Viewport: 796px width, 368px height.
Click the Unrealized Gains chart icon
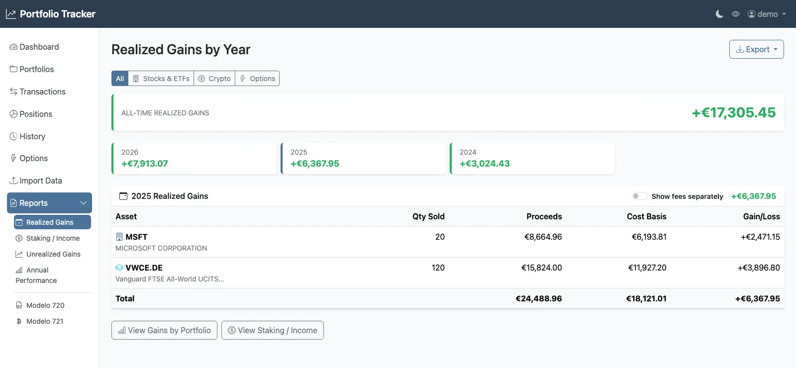(x=19, y=254)
